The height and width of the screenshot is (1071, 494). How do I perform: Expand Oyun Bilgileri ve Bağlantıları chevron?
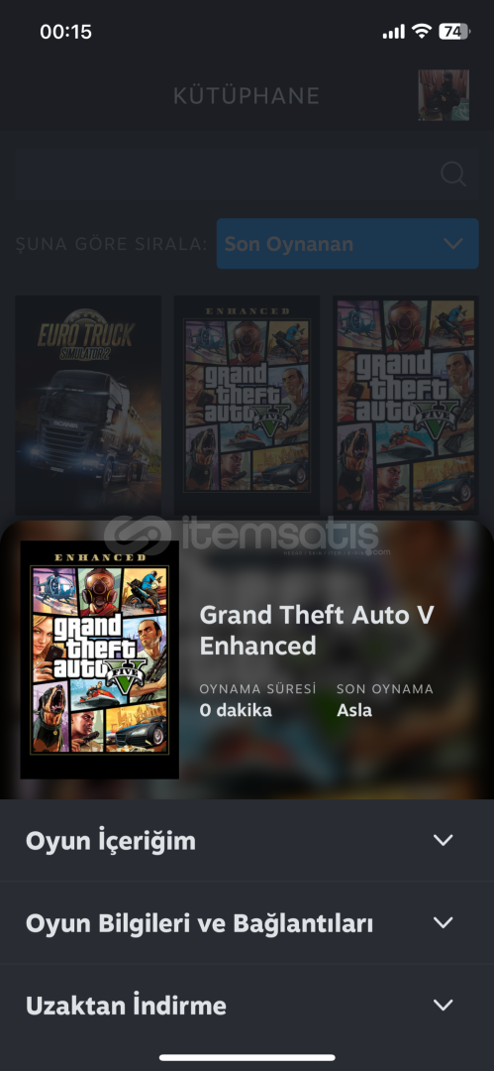pyautogui.click(x=444, y=923)
